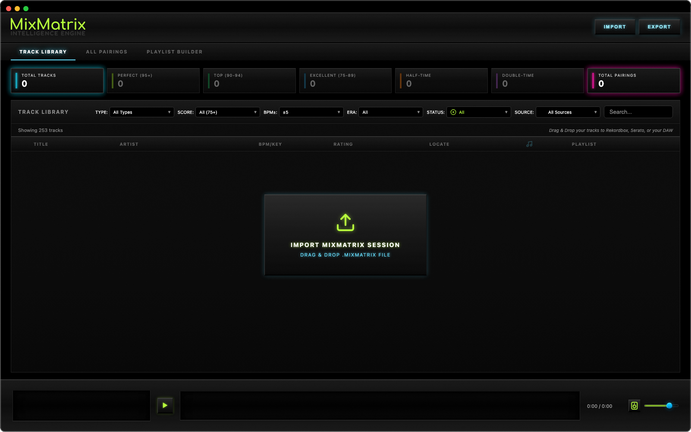Select the Total Tracks stat card
691x432 pixels.
coord(57,81)
